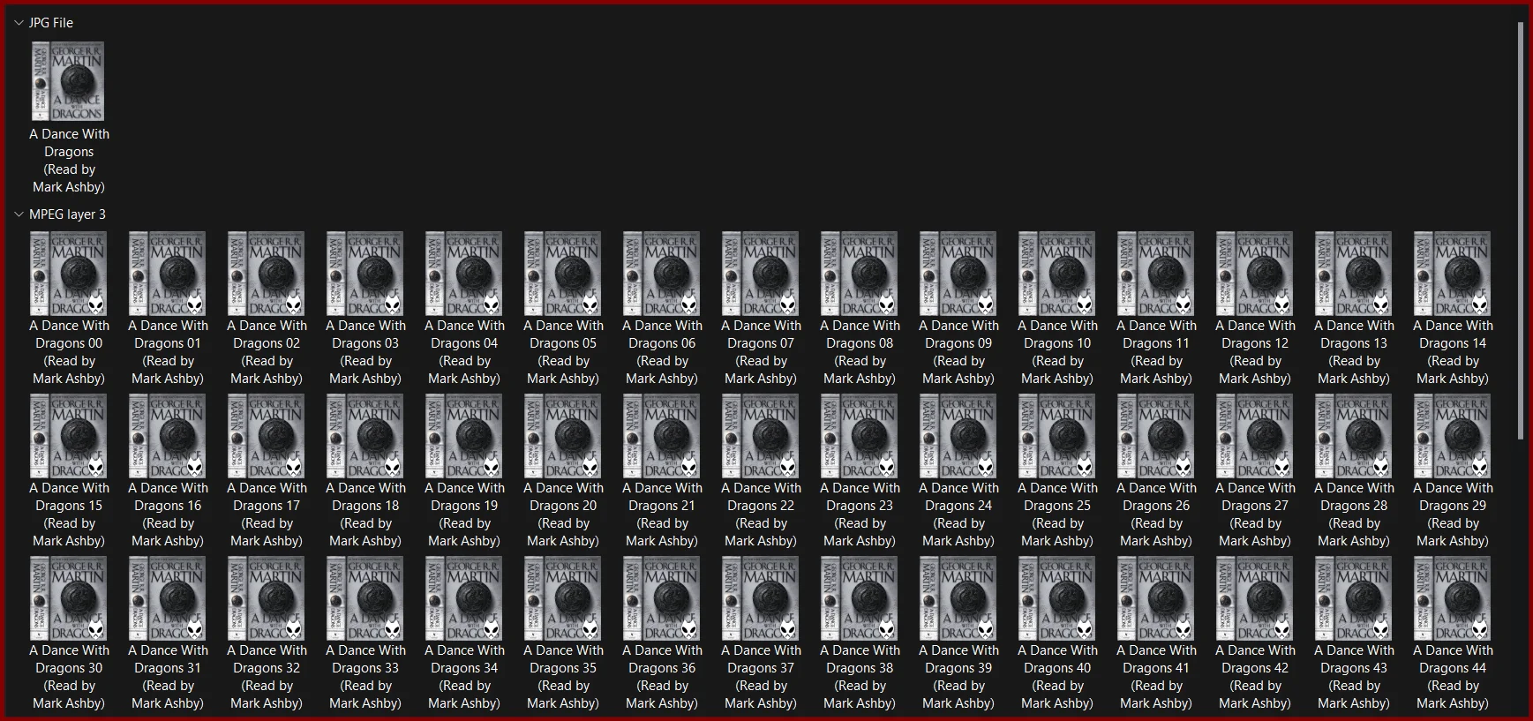Select MP3 icon for Dragons 25
This screenshot has height=721, width=1533.
point(1057,436)
